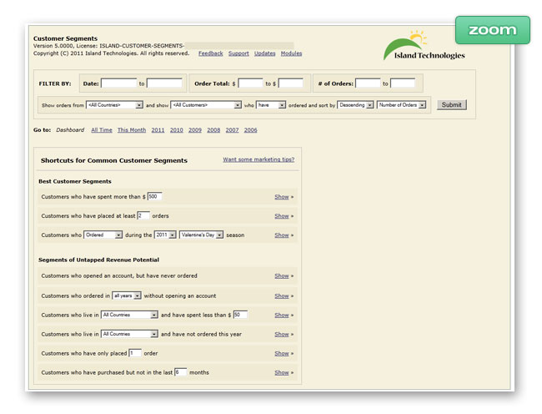The width and height of the screenshot is (542, 414).
Task: Open the Support link
Action: (238, 53)
